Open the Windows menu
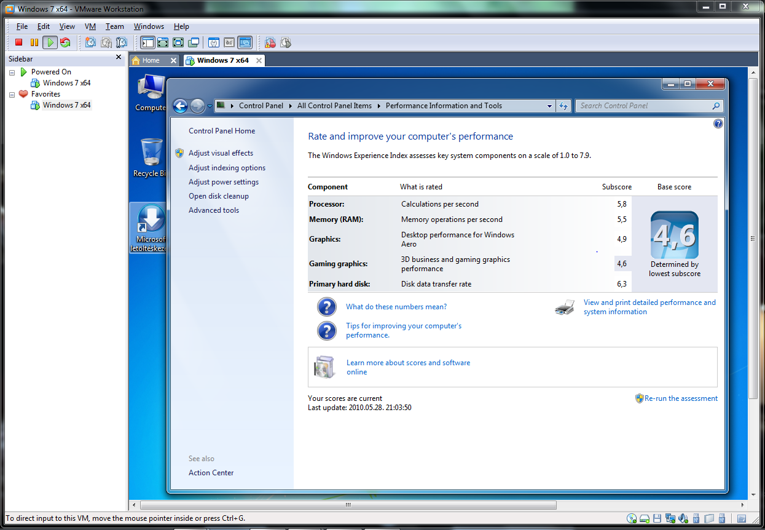The height and width of the screenshot is (530, 765). tap(149, 26)
